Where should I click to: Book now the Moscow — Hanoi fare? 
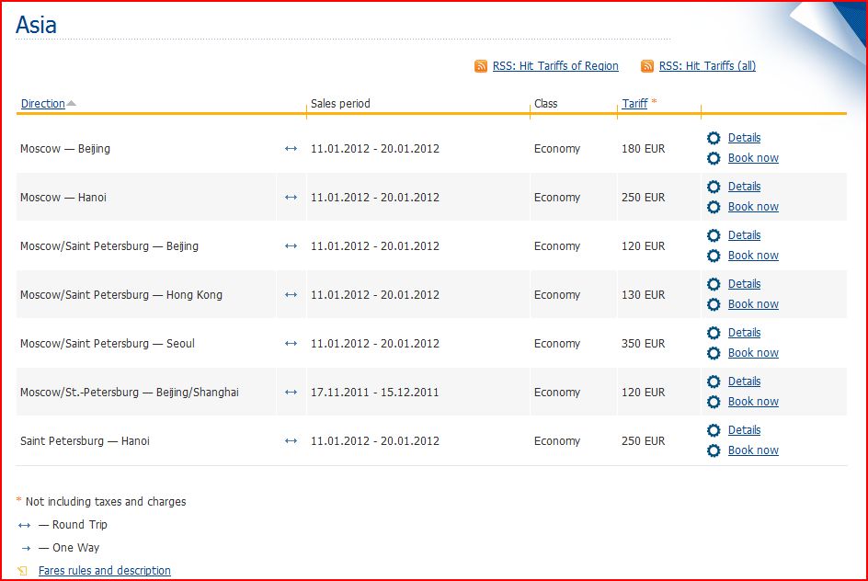tap(753, 207)
